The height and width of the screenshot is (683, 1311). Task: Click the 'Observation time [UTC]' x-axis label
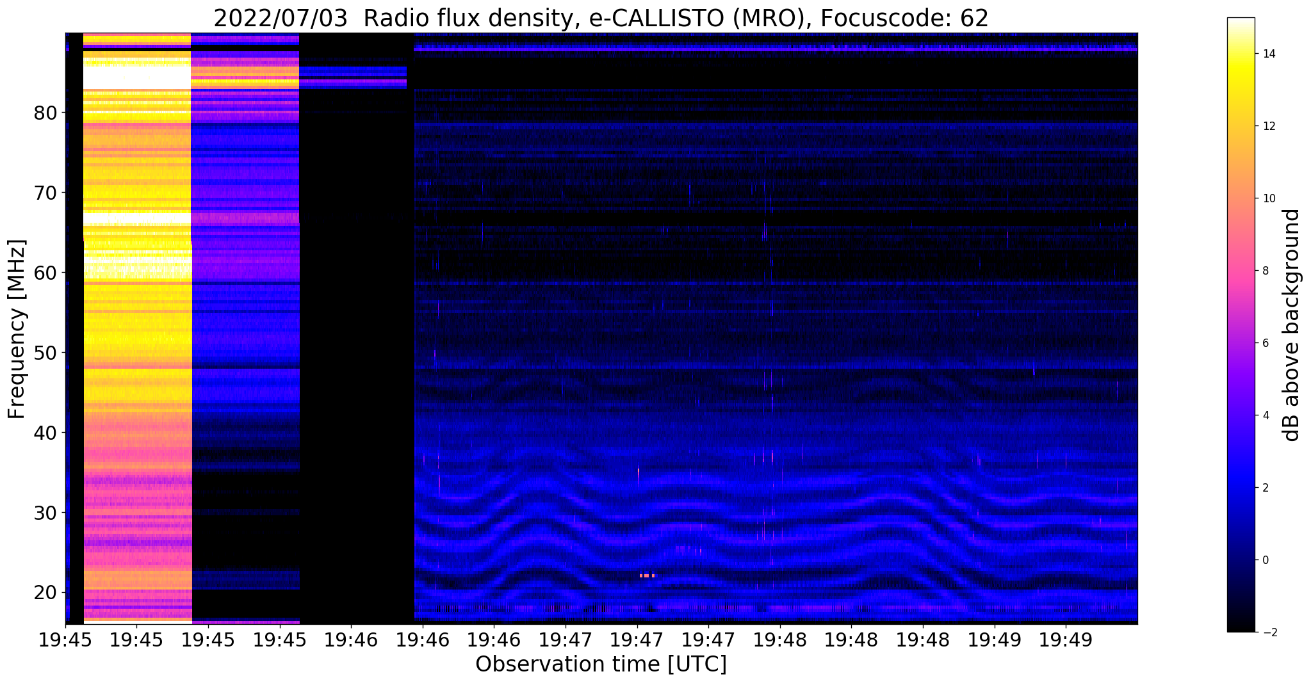601,664
